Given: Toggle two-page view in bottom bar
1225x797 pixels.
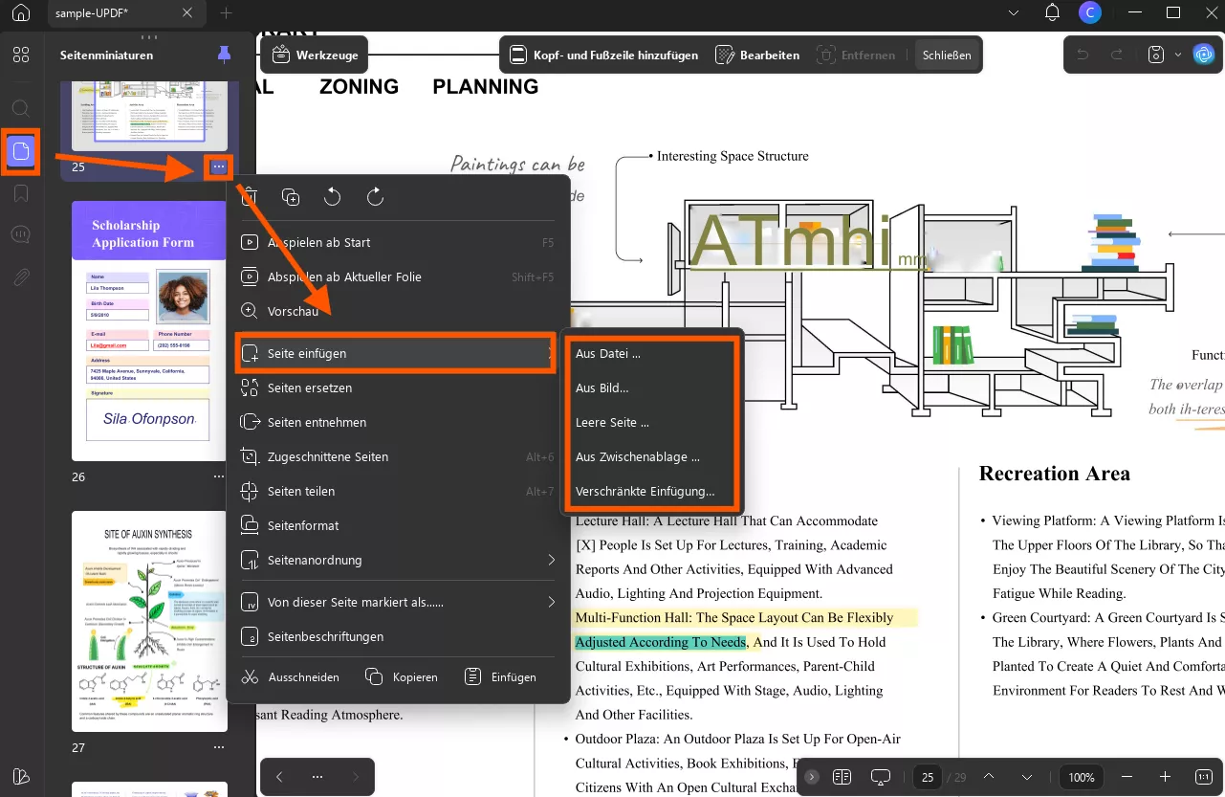Looking at the screenshot, I should pyautogui.click(x=842, y=777).
